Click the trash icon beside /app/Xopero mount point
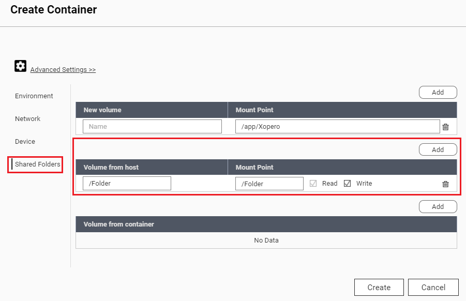Screen dimensions: 466x301 pos(446,126)
